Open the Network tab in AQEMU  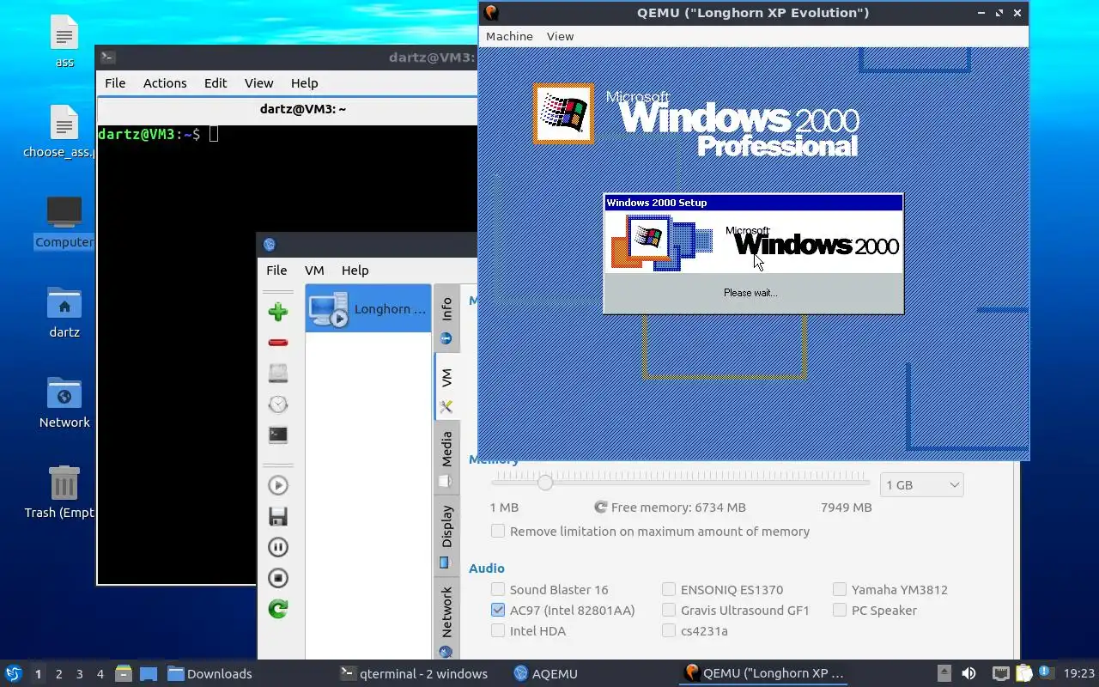point(446,618)
